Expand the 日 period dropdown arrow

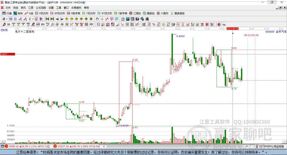point(7,19)
